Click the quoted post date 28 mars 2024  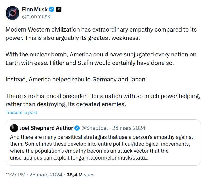click(128, 128)
